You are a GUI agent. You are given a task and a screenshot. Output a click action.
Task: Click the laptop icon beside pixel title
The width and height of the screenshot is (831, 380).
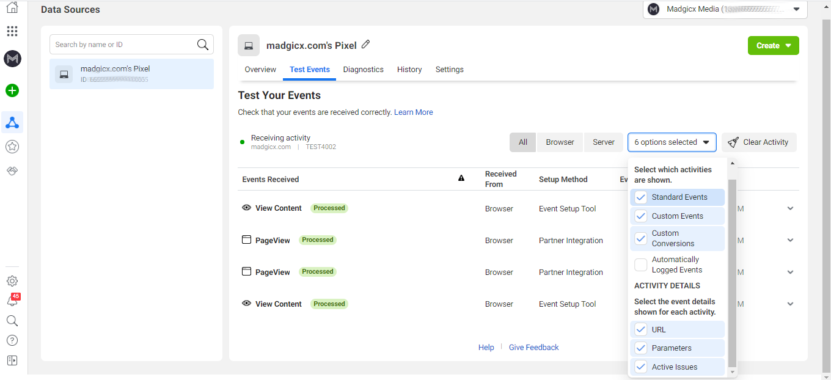[x=249, y=46]
